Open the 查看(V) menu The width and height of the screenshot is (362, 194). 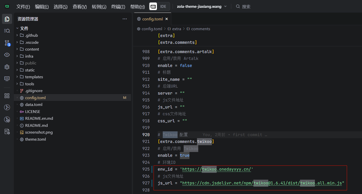point(80,7)
